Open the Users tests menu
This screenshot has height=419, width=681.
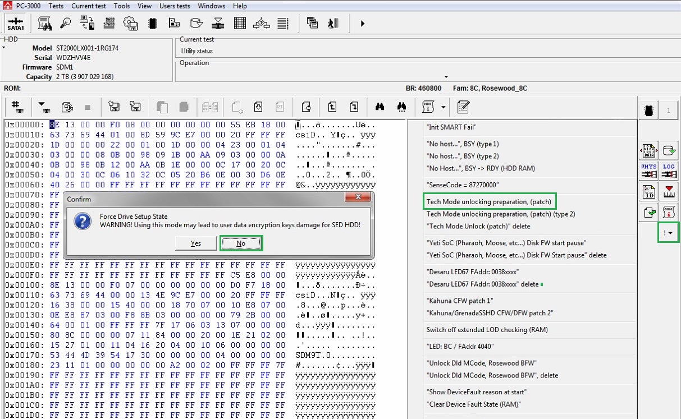point(175,6)
